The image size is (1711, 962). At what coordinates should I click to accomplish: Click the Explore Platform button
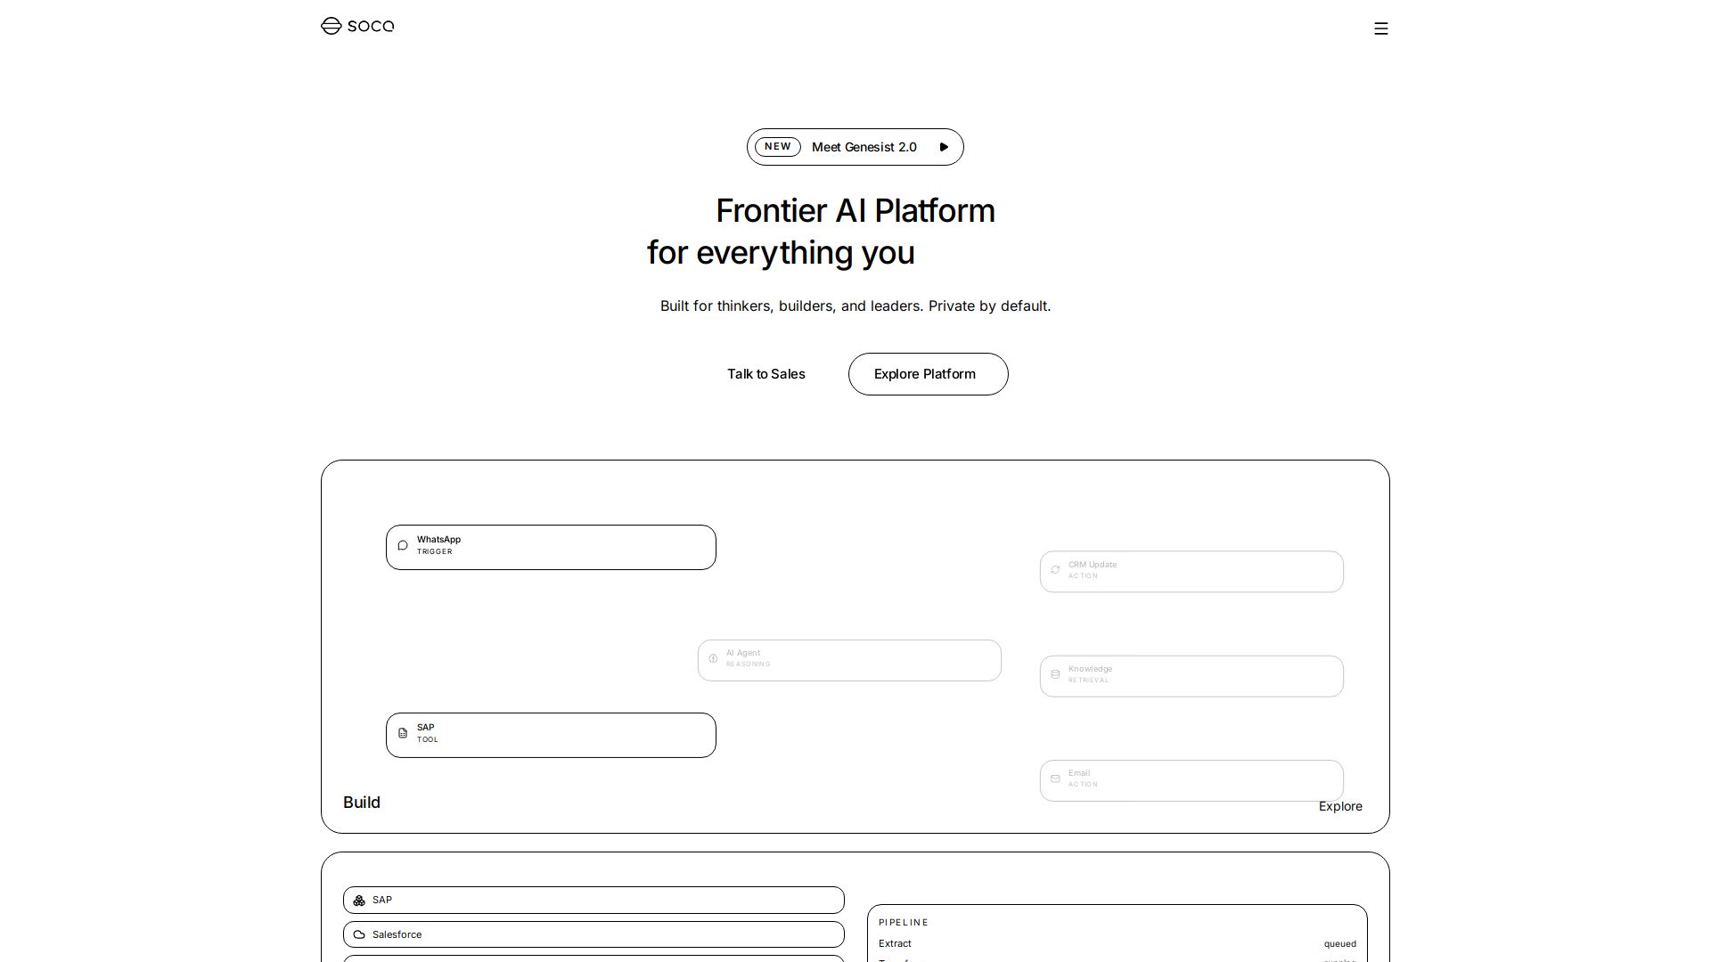tap(929, 374)
